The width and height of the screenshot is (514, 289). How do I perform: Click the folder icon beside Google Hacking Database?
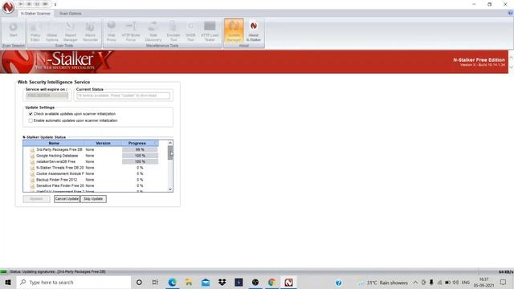pos(32,156)
